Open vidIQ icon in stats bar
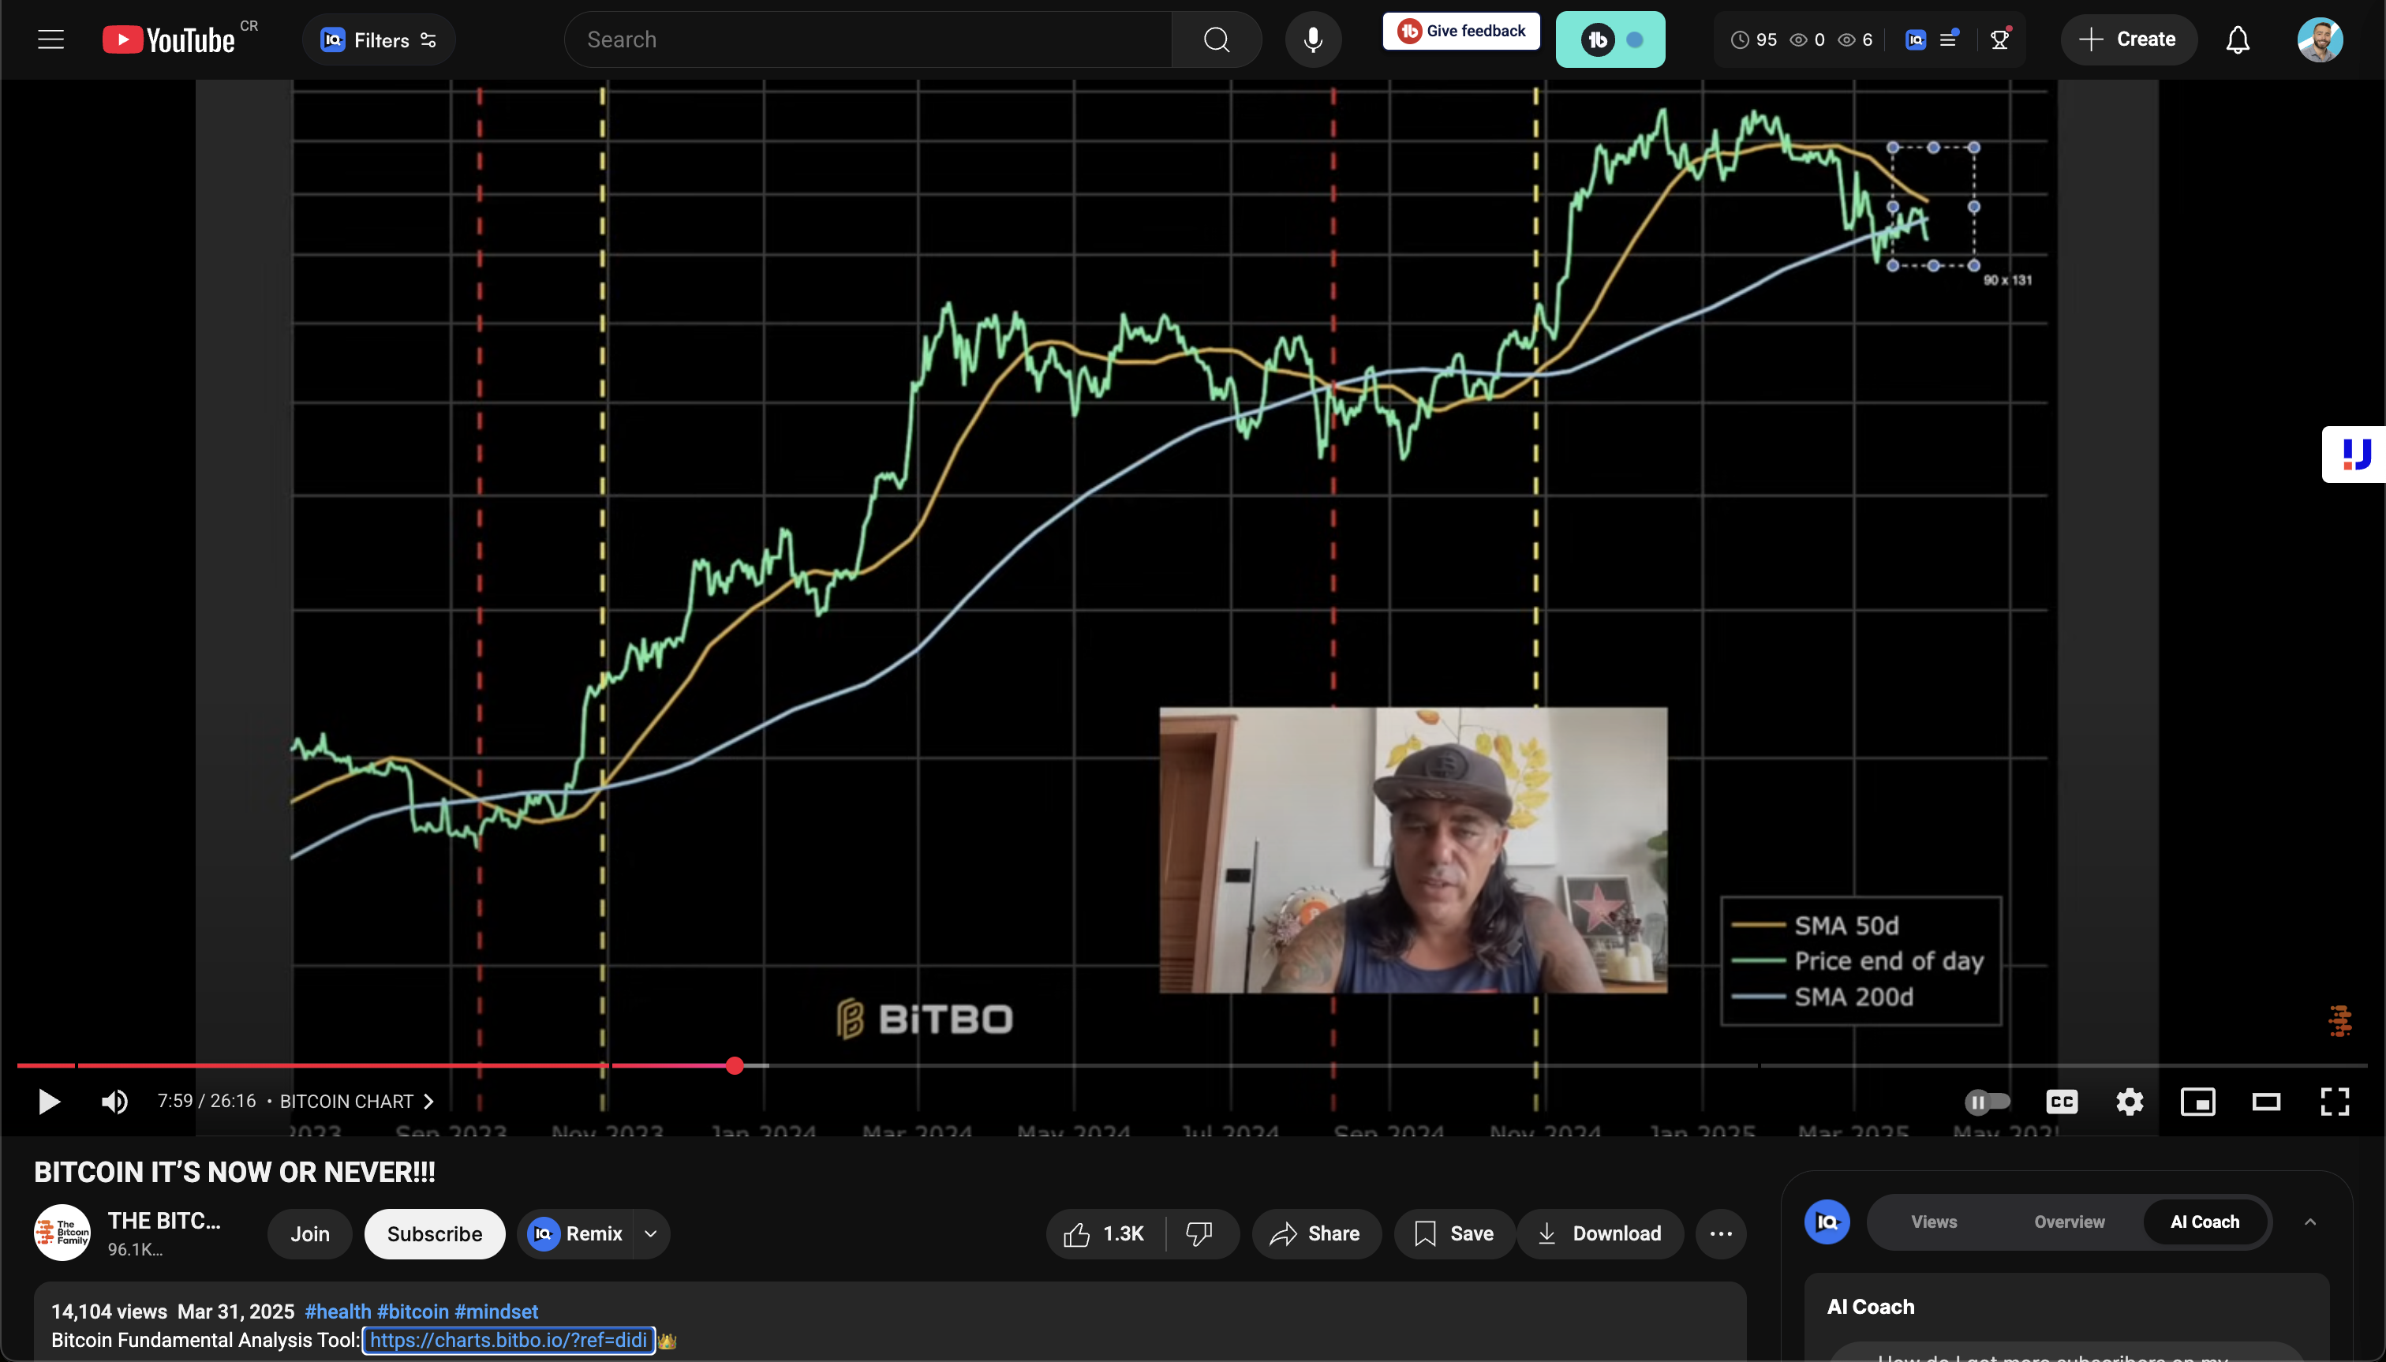The image size is (2386, 1362). point(1916,39)
